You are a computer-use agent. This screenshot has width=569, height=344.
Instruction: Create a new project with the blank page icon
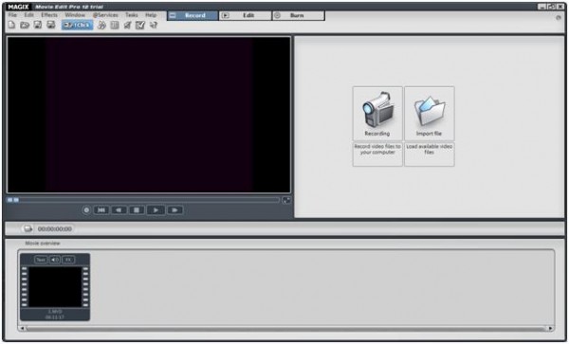click(11, 25)
